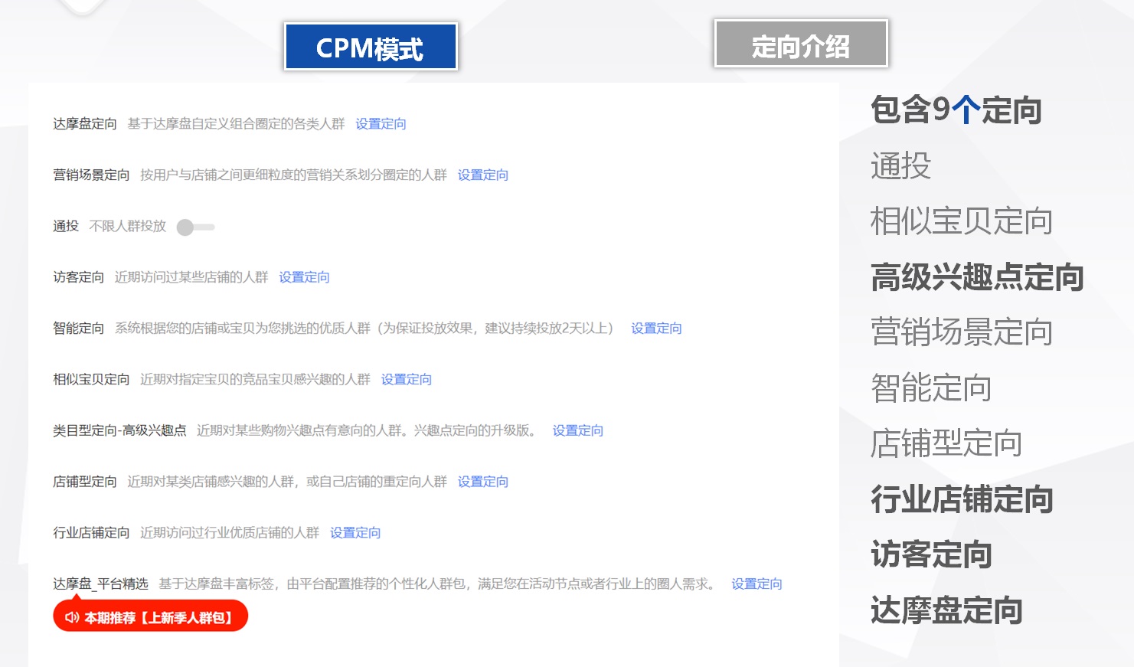
Task: Select the 营销场景定向 row label
Action: point(91,175)
